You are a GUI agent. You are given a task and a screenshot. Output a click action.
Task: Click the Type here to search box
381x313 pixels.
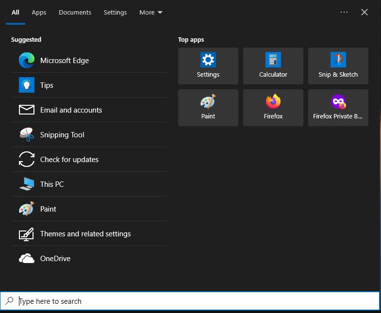(x=194, y=301)
